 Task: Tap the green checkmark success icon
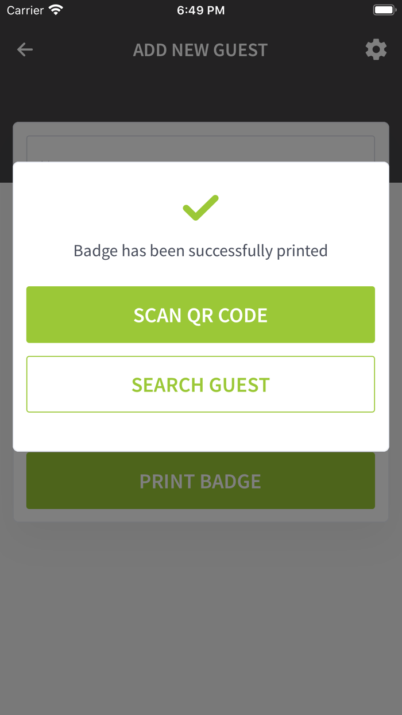point(200,207)
